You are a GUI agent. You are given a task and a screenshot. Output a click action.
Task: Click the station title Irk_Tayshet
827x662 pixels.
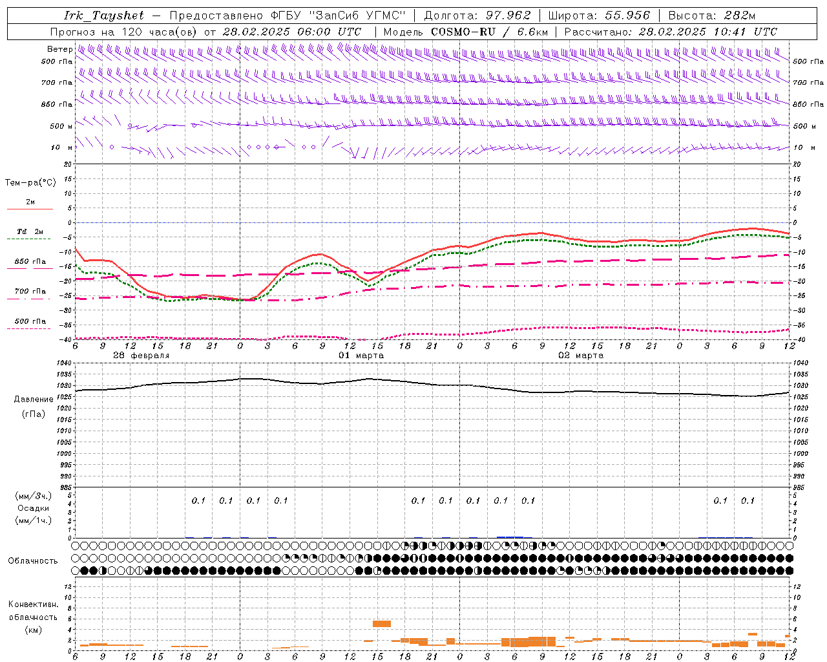tap(104, 16)
